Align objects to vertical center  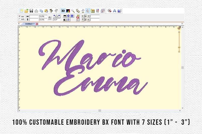click(x=86, y=20)
